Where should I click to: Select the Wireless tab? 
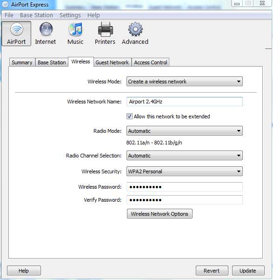(81, 62)
